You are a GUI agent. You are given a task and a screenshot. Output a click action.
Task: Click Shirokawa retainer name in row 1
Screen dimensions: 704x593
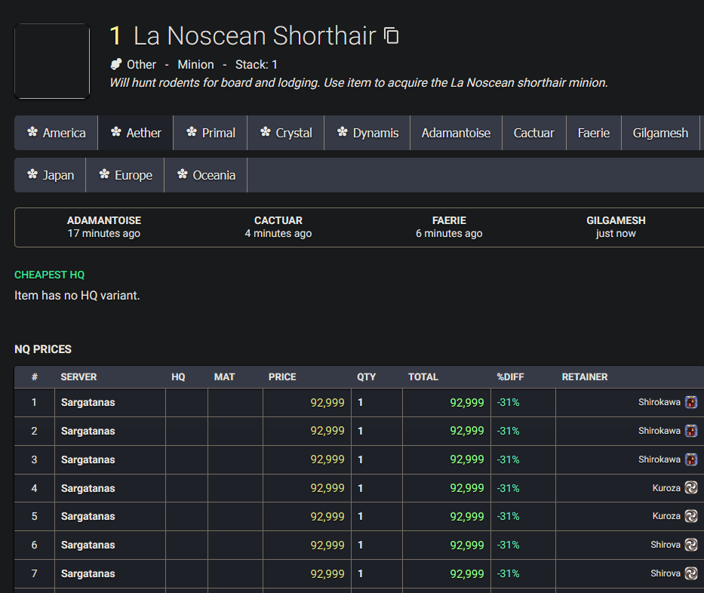pos(659,402)
